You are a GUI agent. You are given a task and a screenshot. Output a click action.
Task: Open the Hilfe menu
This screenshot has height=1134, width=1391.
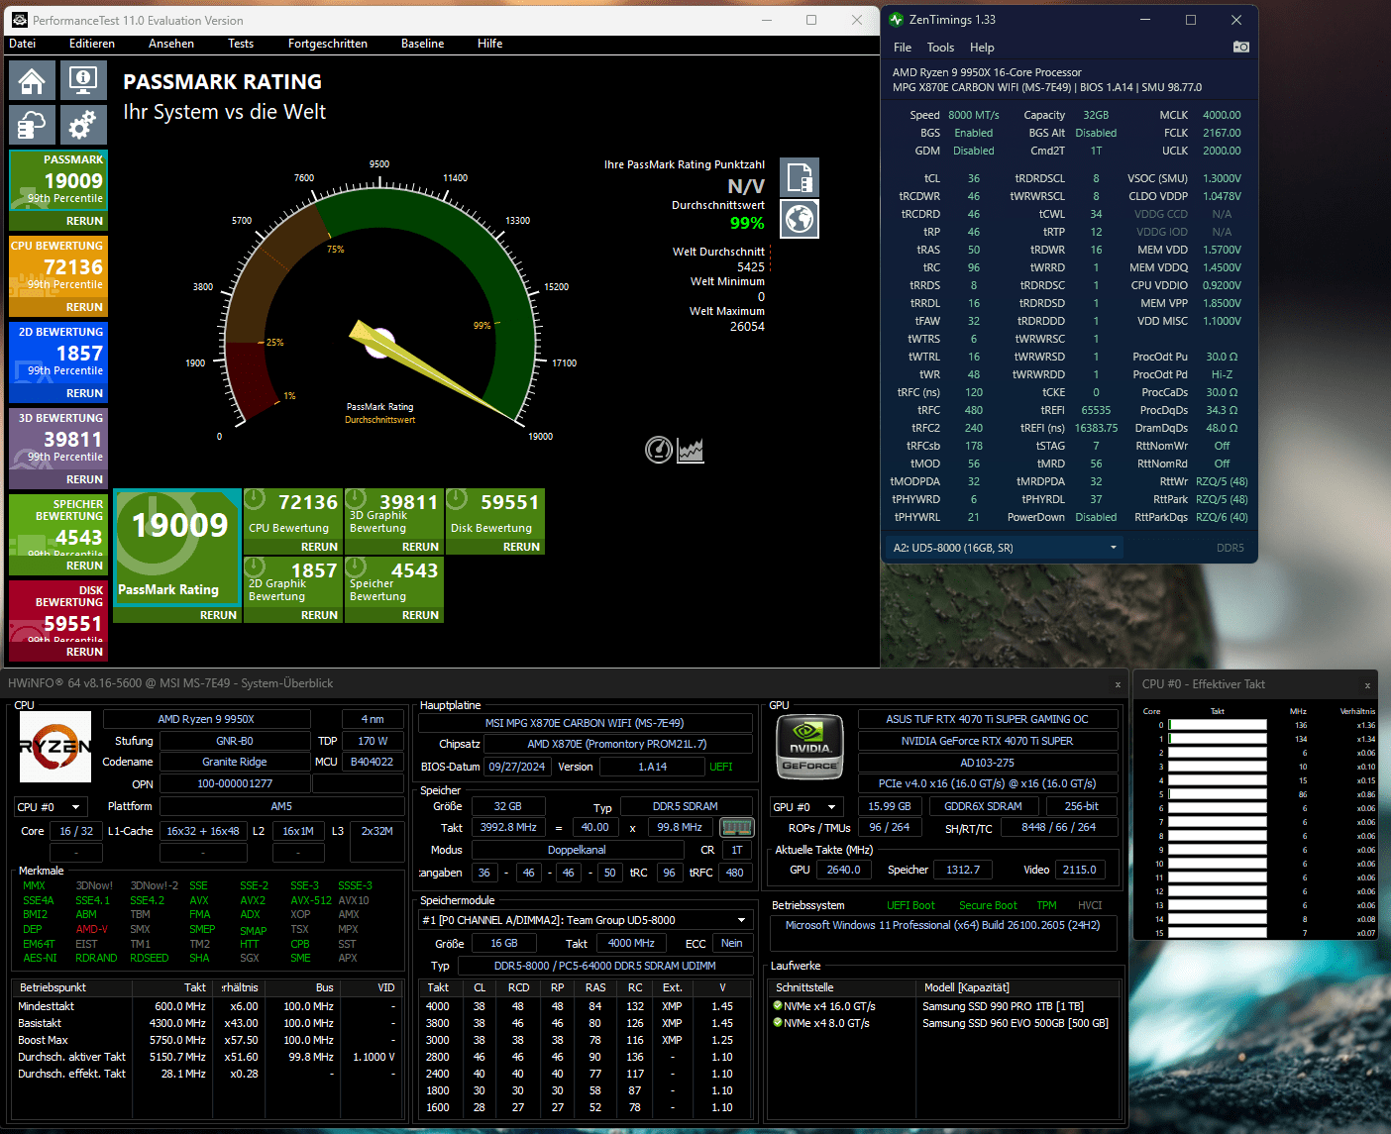[490, 44]
